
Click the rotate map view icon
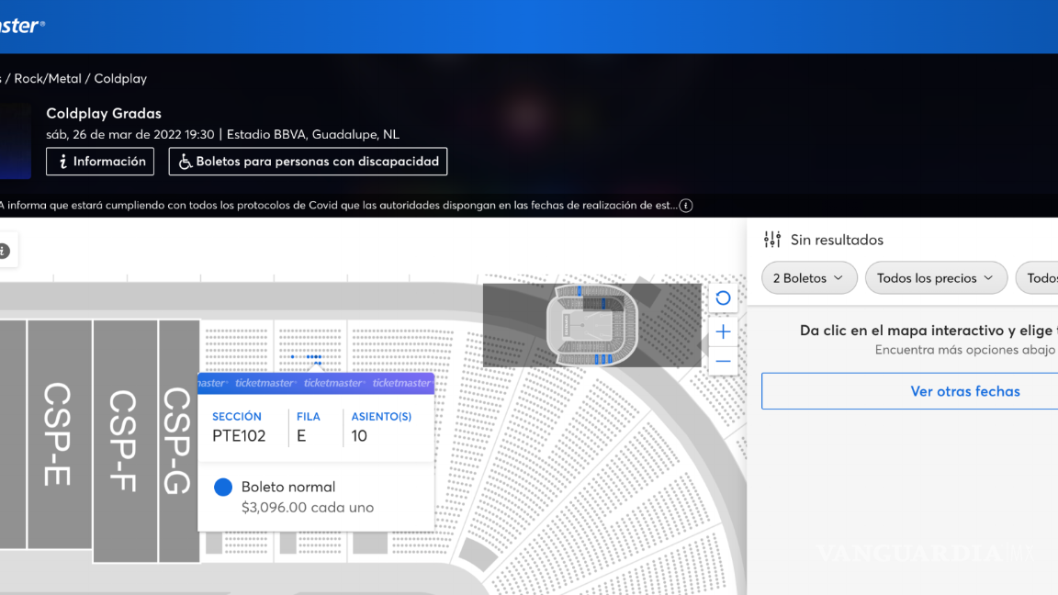(723, 297)
